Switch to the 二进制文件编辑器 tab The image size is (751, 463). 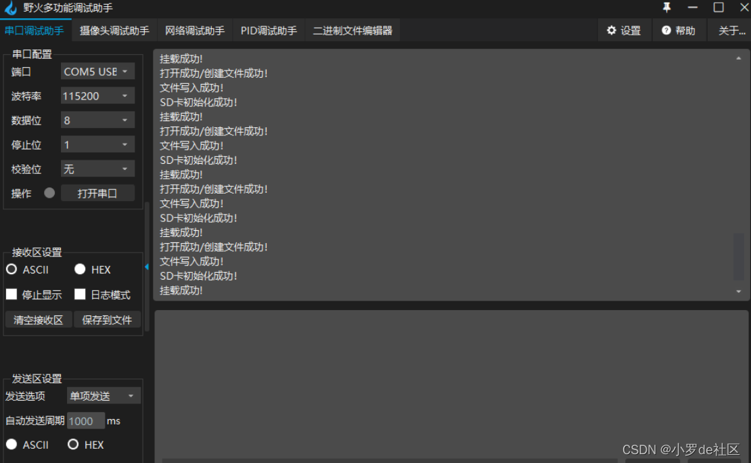(352, 30)
